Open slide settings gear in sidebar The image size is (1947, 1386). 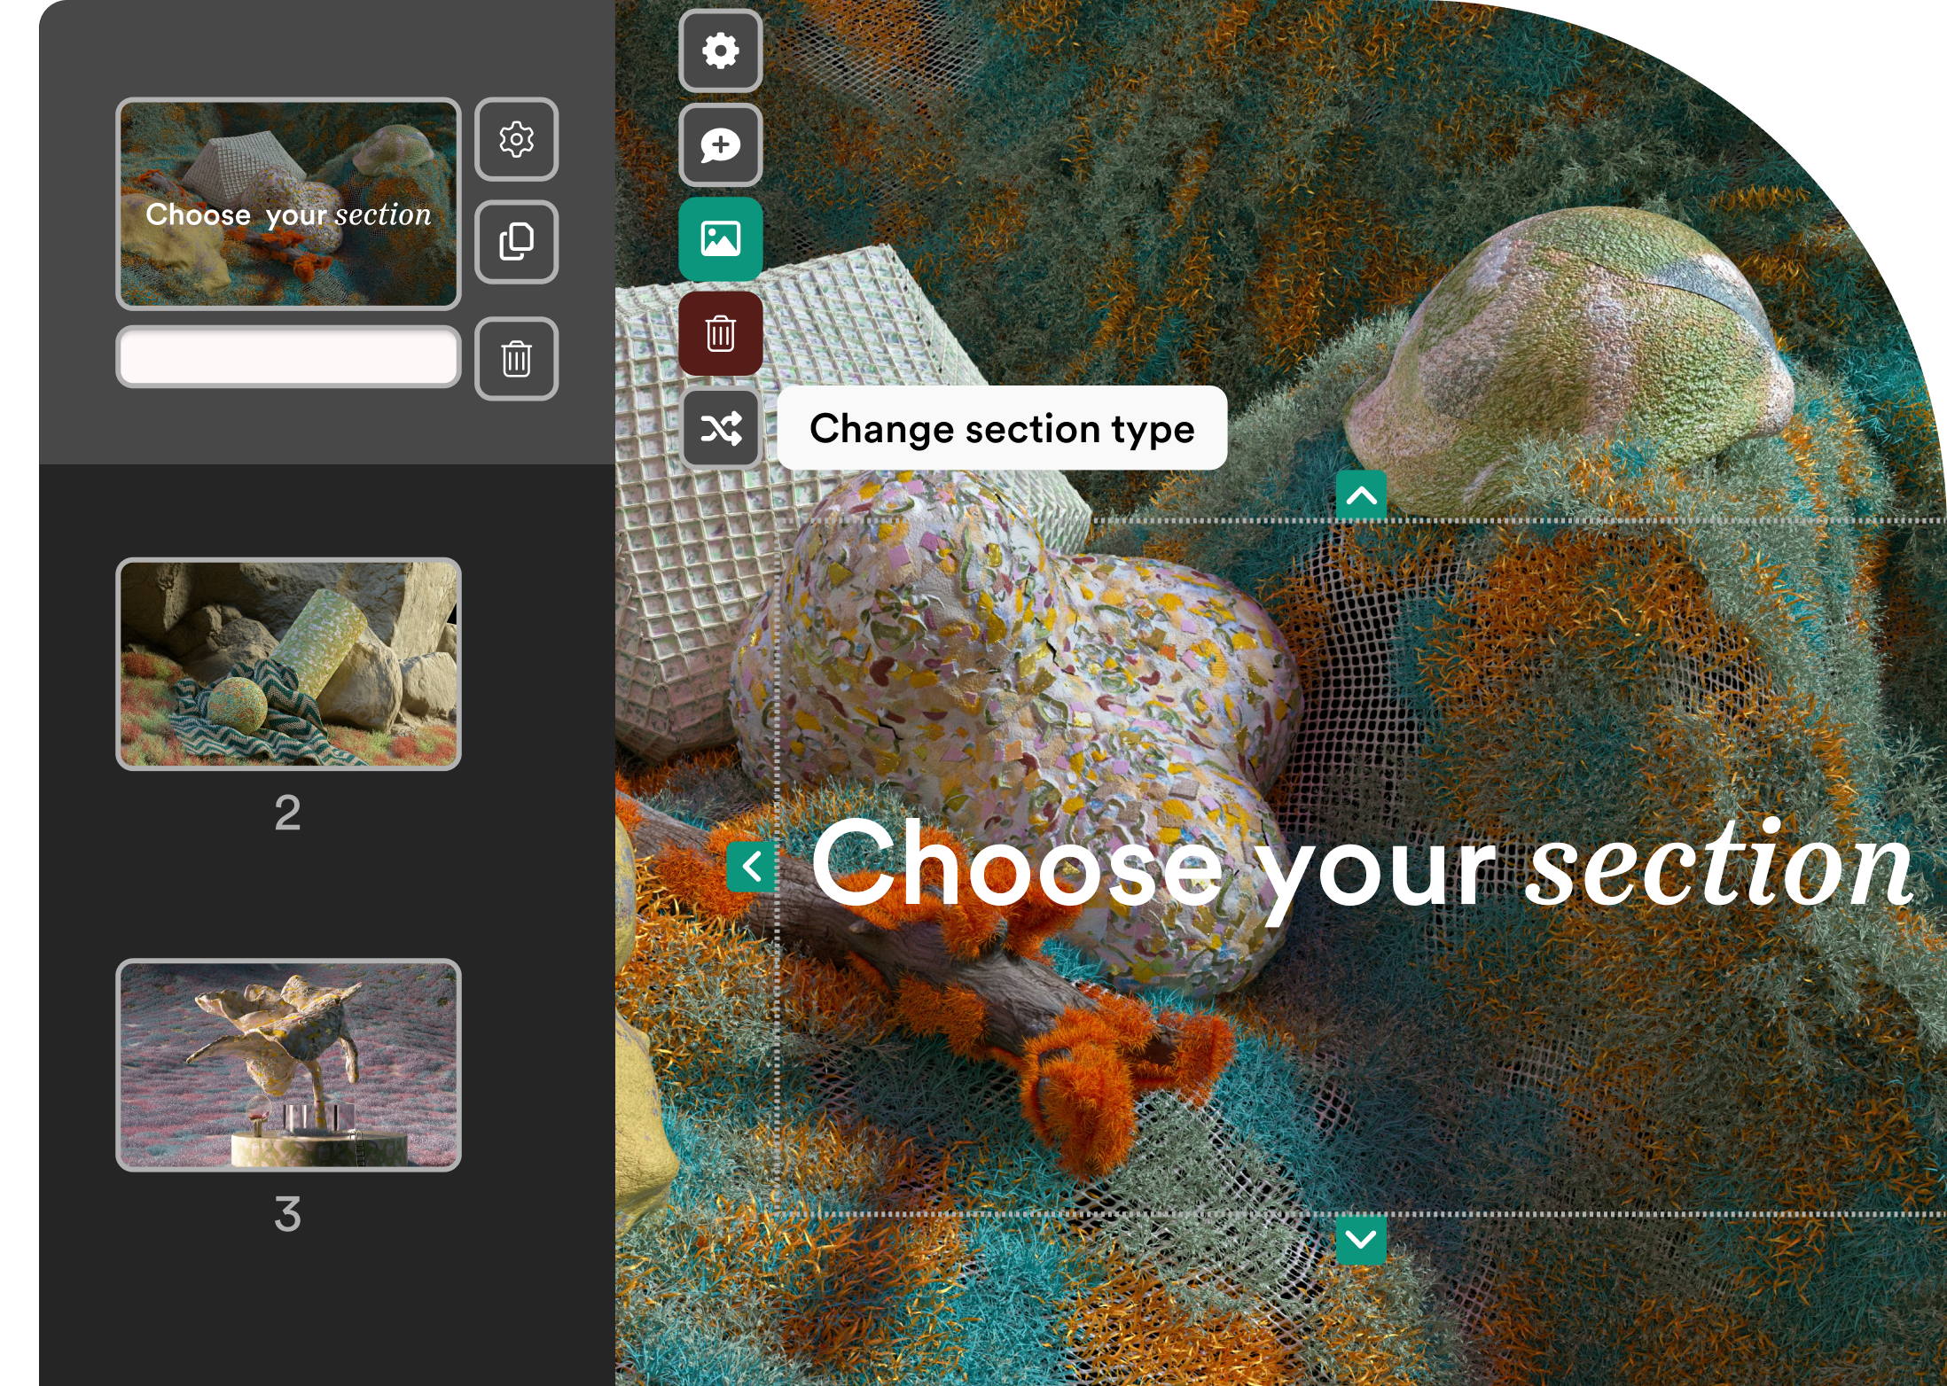point(516,139)
